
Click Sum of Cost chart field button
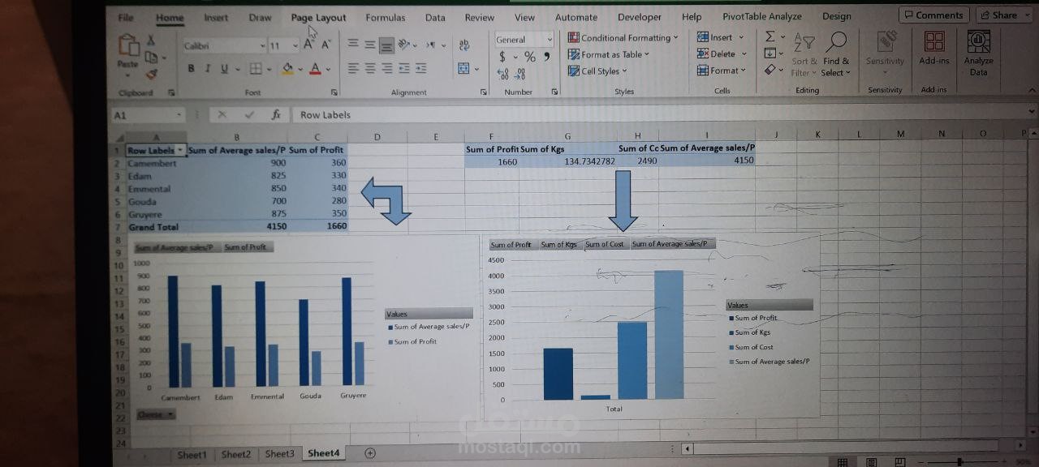pyautogui.click(x=605, y=244)
